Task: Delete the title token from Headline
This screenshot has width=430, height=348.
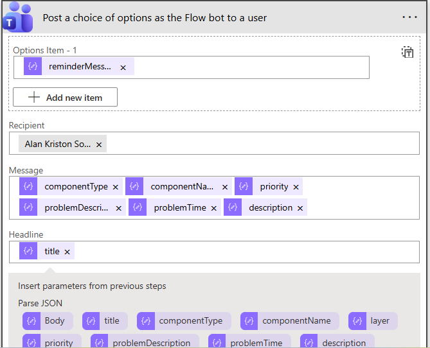Action: pos(67,252)
